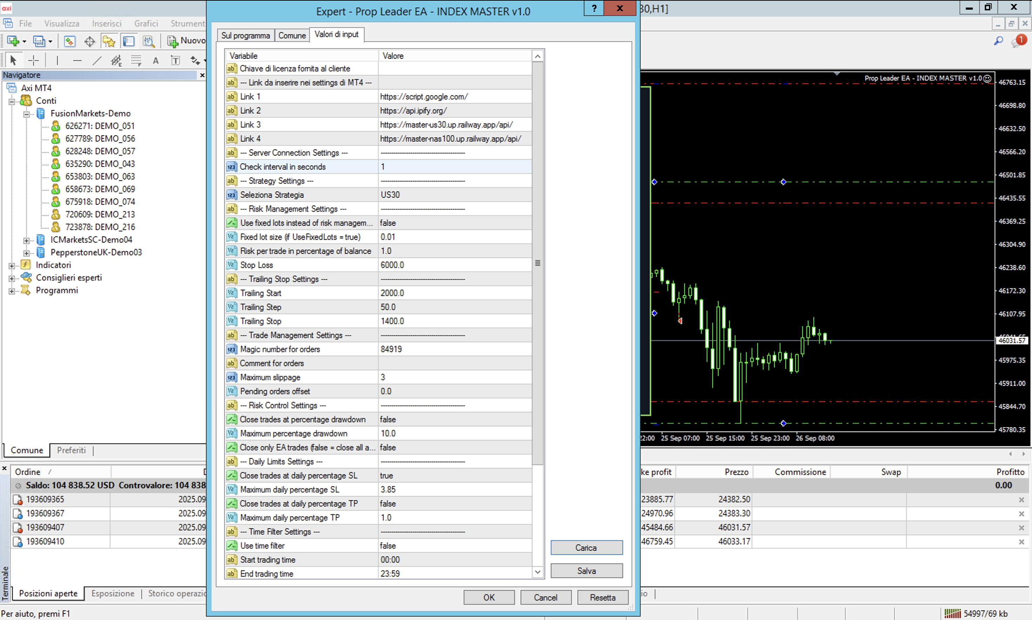Collapse the FusionMarkets-Demo account tree
Image resolution: width=1032 pixels, height=620 pixels.
pos(26,114)
